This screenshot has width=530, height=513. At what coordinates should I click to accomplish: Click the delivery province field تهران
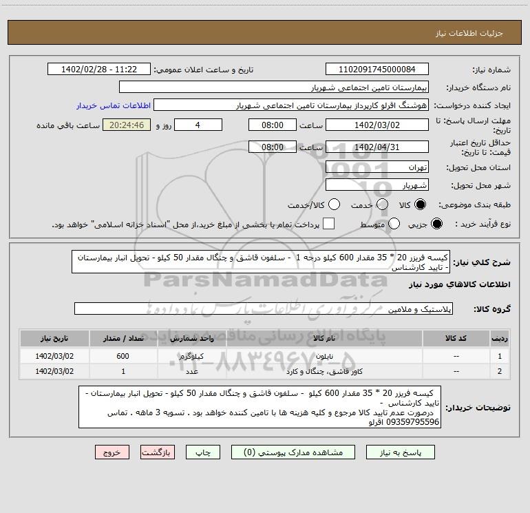click(377, 167)
